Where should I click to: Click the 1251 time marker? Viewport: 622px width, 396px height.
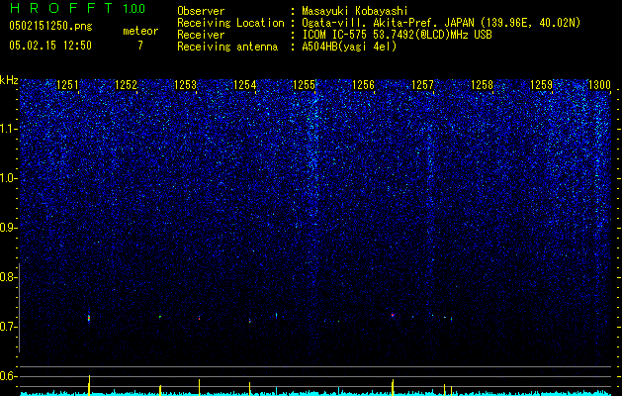(67, 85)
